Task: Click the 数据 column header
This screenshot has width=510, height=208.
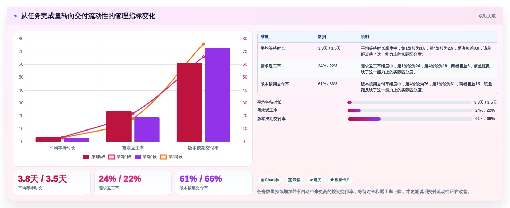Action: coord(322,37)
